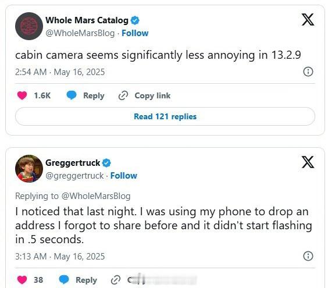
Task: Click the X logo on Whole Mars Catalog tweet
Action: coord(308,19)
